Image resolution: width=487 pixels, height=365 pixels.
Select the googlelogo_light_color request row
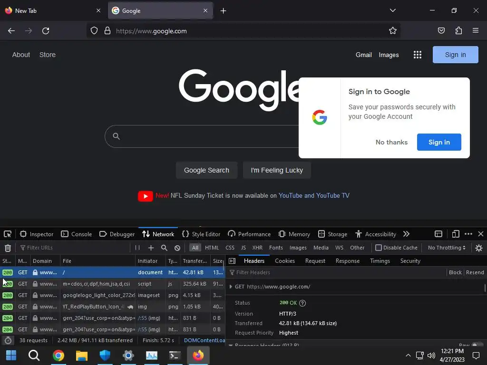pos(112,295)
